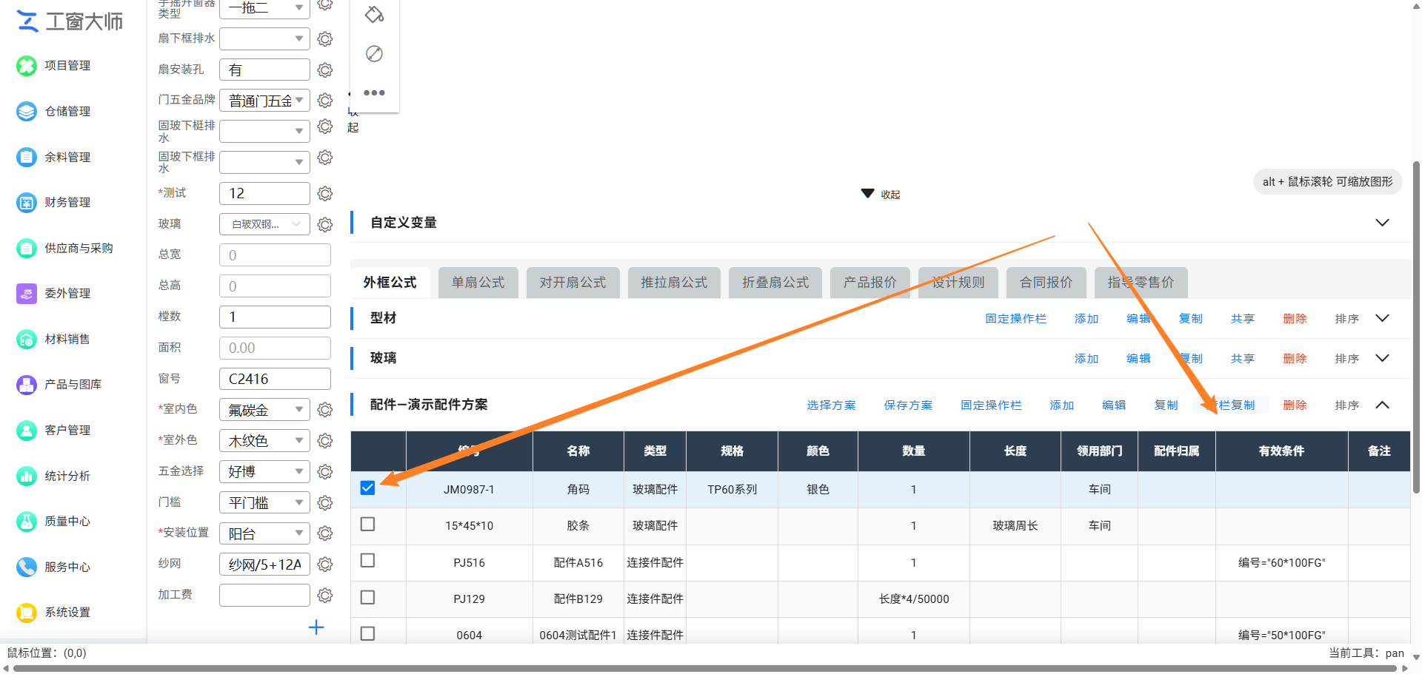Switch to the 单扇公式 tab

point(478,283)
